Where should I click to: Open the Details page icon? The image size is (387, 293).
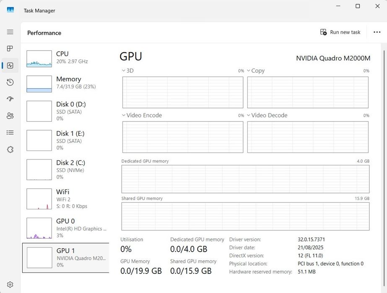tap(10, 133)
